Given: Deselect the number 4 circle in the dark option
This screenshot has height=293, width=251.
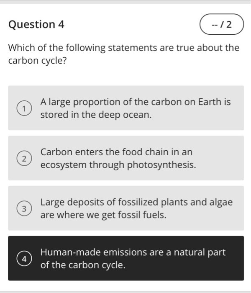Looking at the screenshot, I should coord(24,259).
